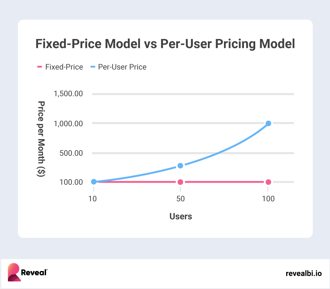Viewport: 330px width, 289px height.
Task: Select the pink data point at 100 users
Action: point(268,182)
